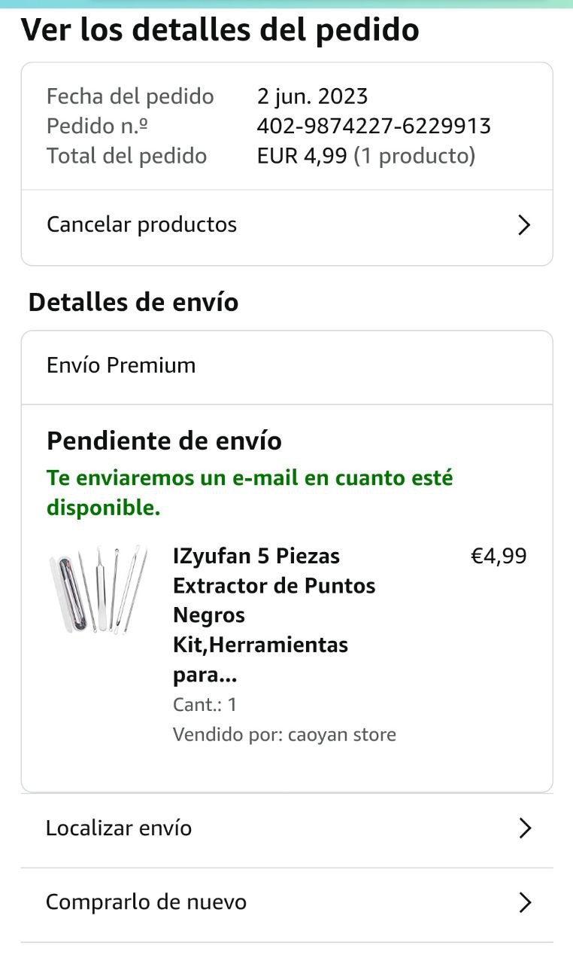Tap the Pendiente de envío status heading

[x=164, y=441]
